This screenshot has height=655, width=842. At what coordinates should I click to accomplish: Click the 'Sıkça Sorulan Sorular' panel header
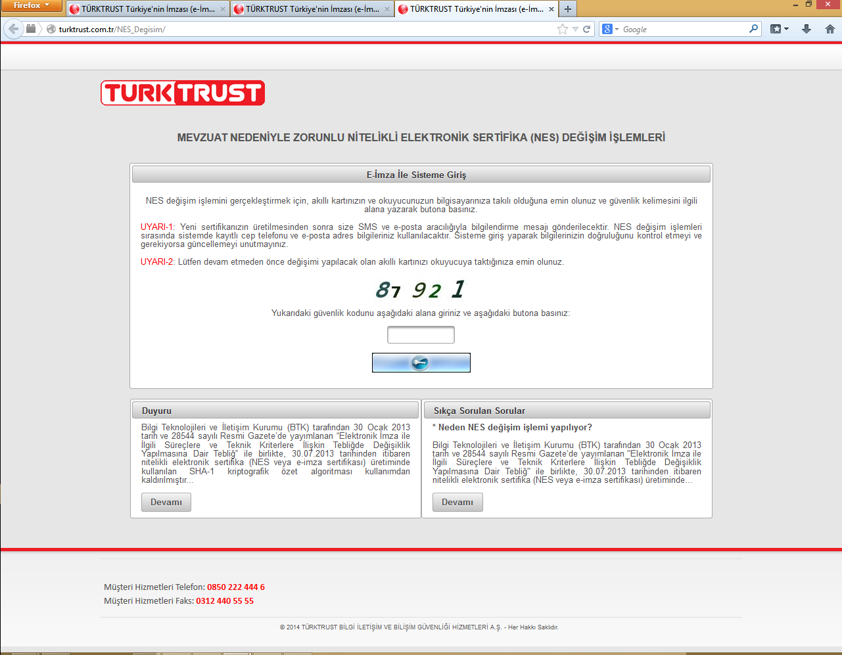click(x=567, y=411)
